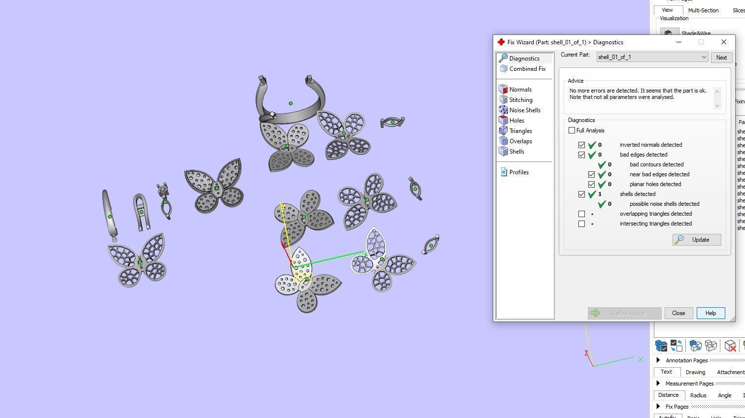Toggle shells detection checkbox
Image resolution: width=745 pixels, height=418 pixels.
tap(581, 194)
